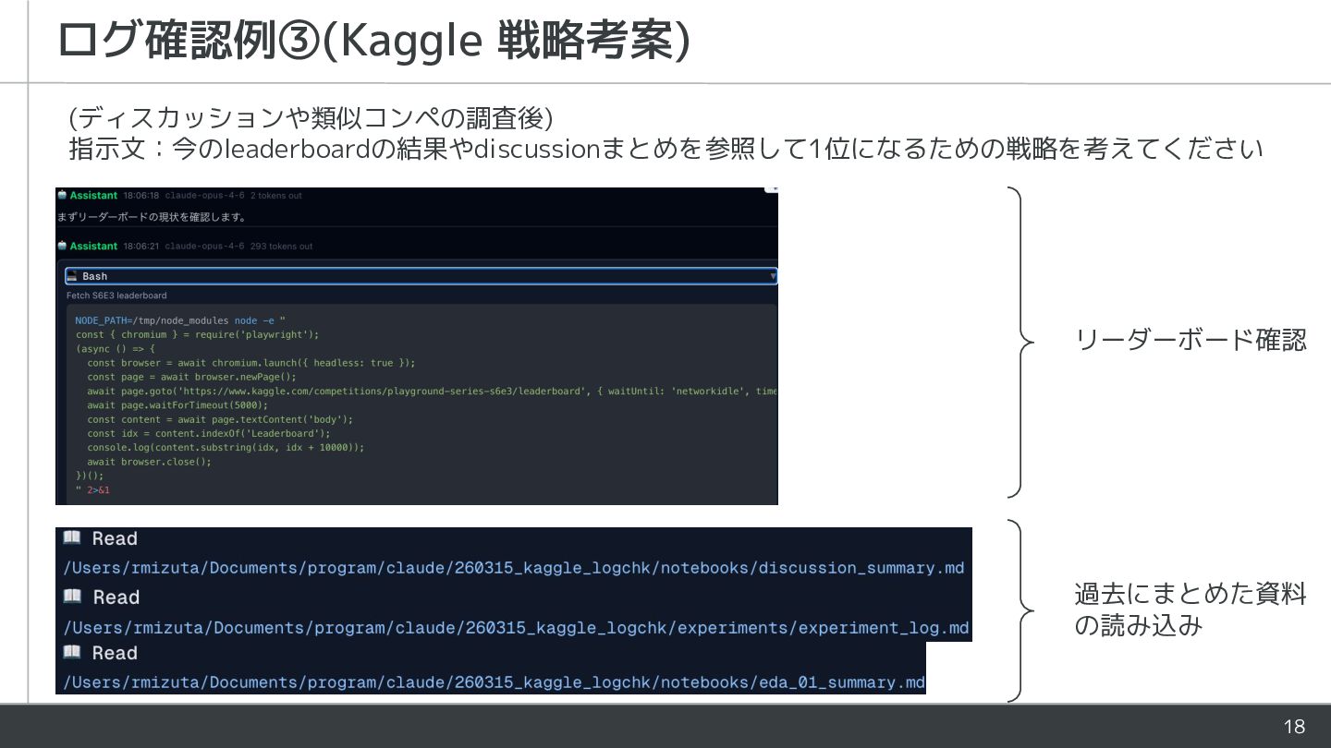
Task: Click the first 'Assistant' name label
Action: [93, 196]
